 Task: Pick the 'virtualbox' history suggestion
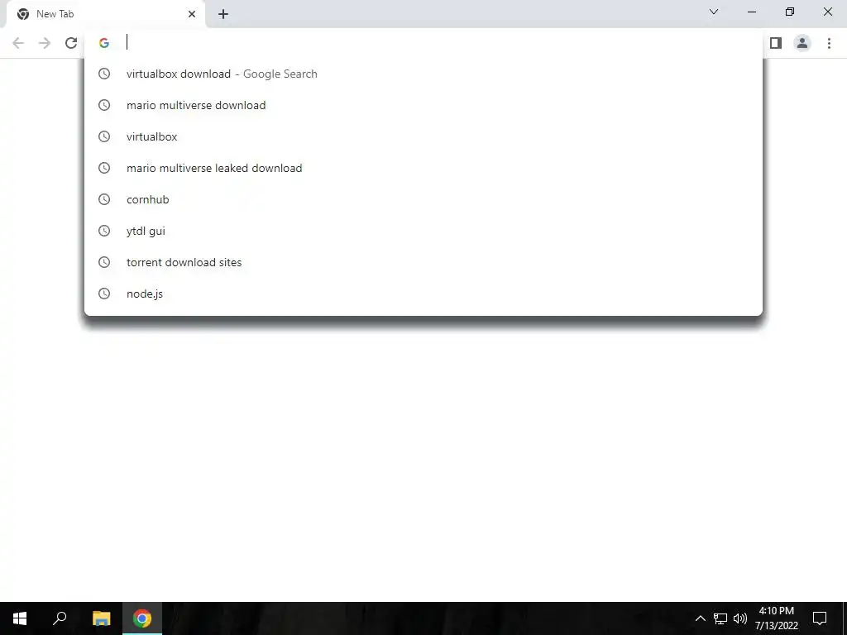pos(423,136)
